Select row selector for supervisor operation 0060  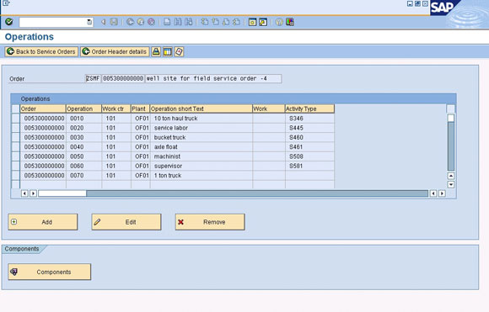tap(15, 166)
